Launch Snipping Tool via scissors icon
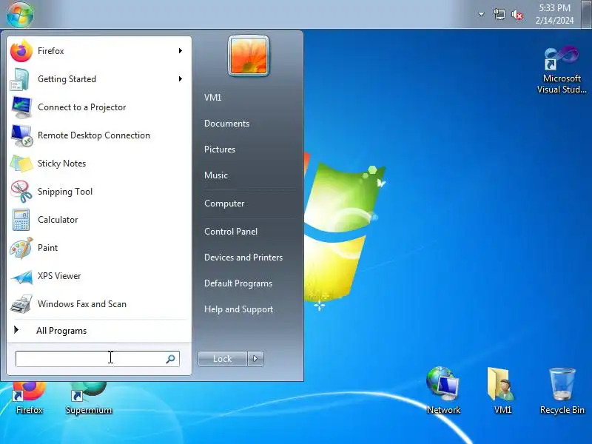This screenshot has width=592, height=444. tap(21, 192)
